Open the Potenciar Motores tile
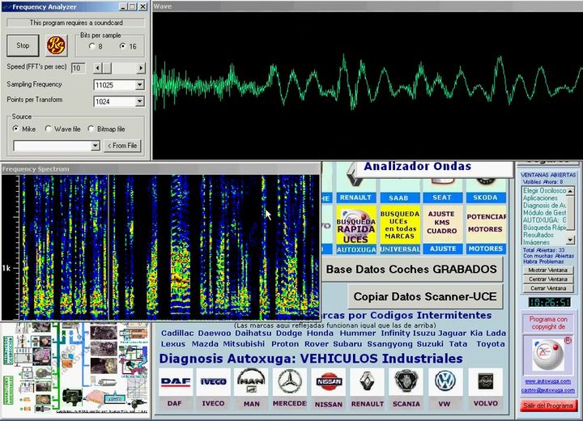Viewport: 583px width, 421px height. pyautogui.click(x=486, y=225)
